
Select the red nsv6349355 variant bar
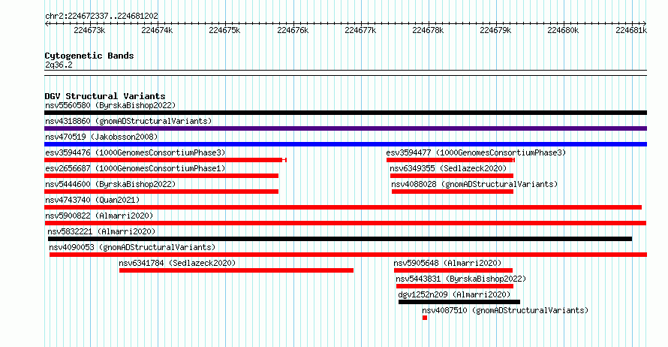pos(452,176)
